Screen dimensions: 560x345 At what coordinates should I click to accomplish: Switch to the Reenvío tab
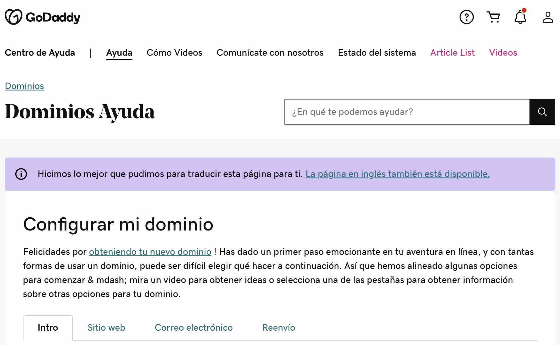[279, 328]
